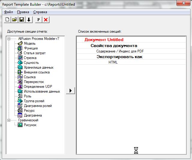This screenshot has width=192, height=160.
Task: Open the Правка menu
Action: pos(23,12)
